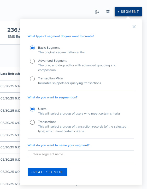Focus the segment name input field
The image size is (147, 189).
click(81, 154)
